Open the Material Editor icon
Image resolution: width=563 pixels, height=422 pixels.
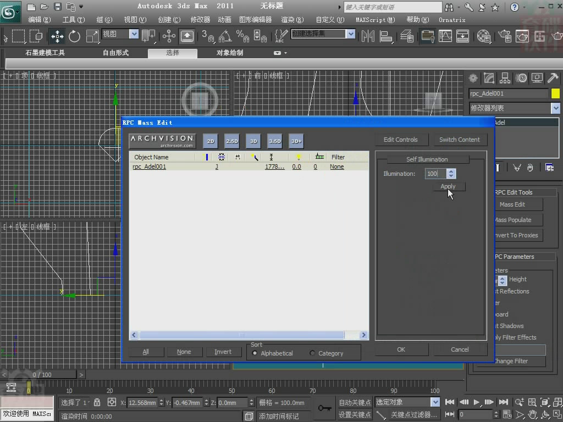point(484,36)
